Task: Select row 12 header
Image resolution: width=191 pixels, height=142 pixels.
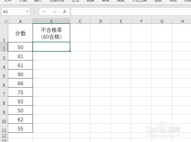Action: 4,135
